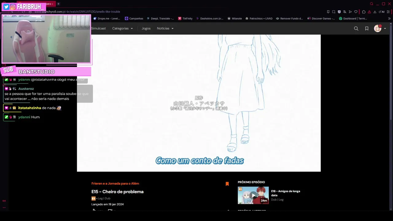The height and width of the screenshot is (221, 393).
Task: Click the pink browser account icon
Action: click(x=369, y=12)
